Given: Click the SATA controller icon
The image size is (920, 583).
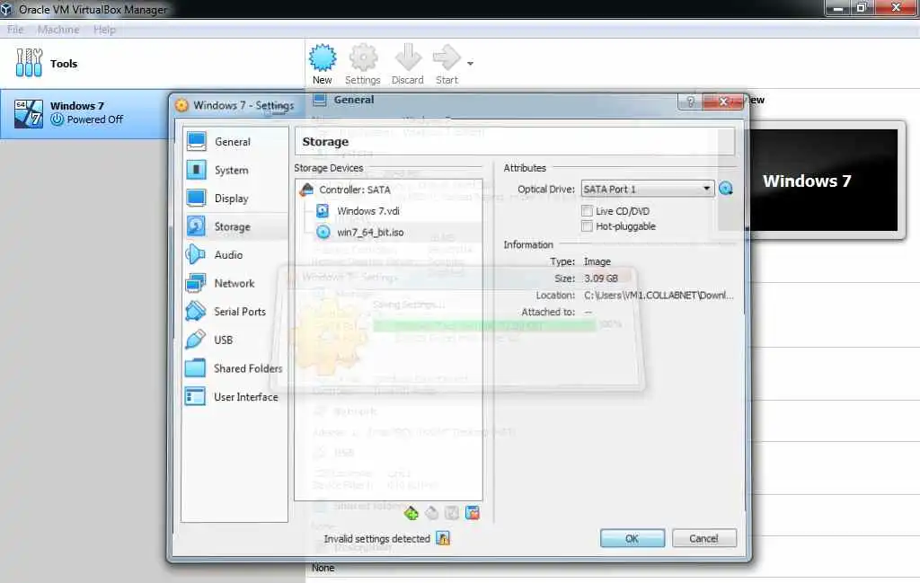Looking at the screenshot, I should 306,190.
